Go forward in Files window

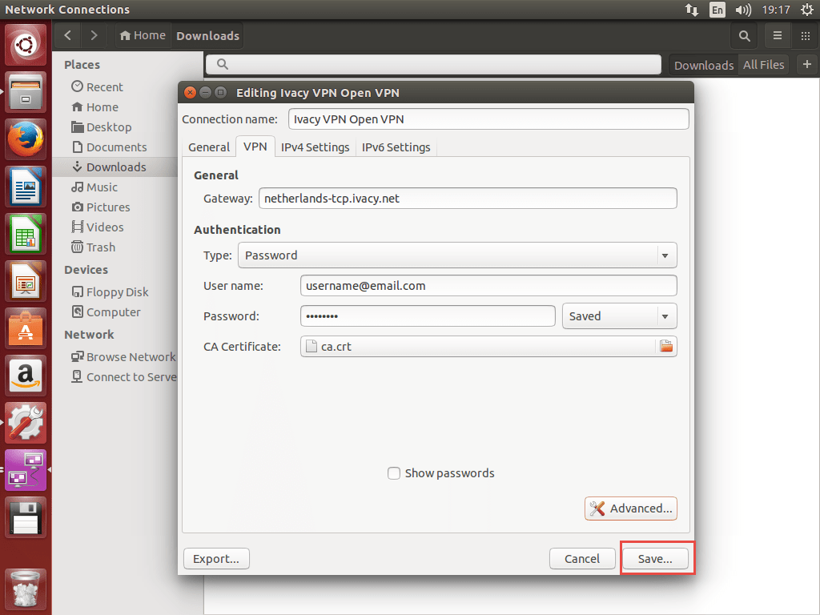click(x=94, y=35)
